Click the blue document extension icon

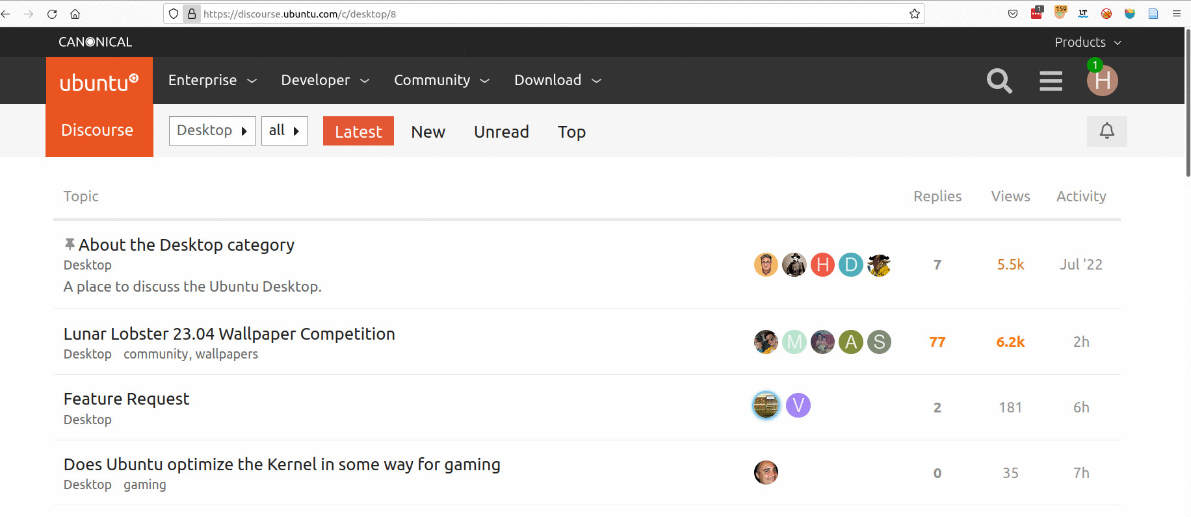(x=1153, y=14)
